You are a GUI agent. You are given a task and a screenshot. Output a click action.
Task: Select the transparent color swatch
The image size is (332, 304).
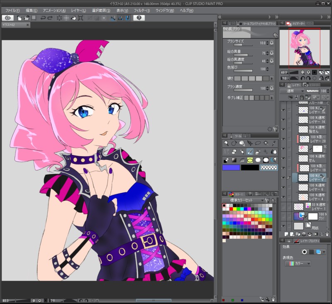click(x=269, y=167)
